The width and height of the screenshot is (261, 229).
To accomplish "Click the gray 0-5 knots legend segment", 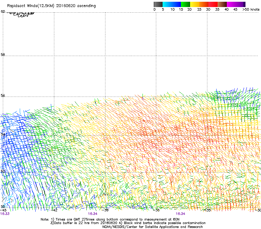I will 158,4.
